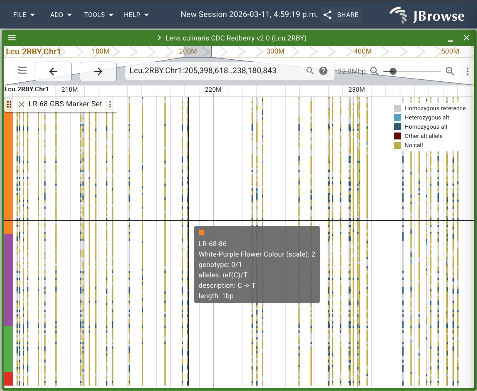The image size is (477, 391).
Task: Open the location search help icon
Action: click(x=323, y=71)
